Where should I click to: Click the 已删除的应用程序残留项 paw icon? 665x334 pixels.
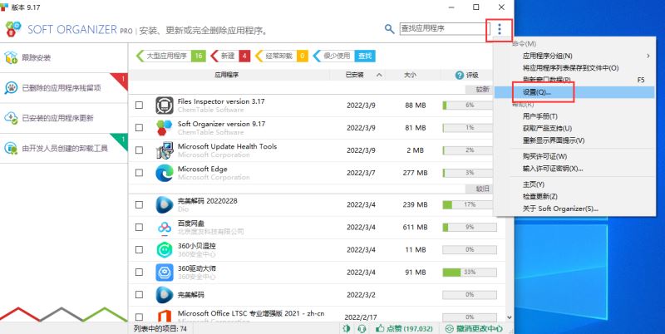[11, 88]
